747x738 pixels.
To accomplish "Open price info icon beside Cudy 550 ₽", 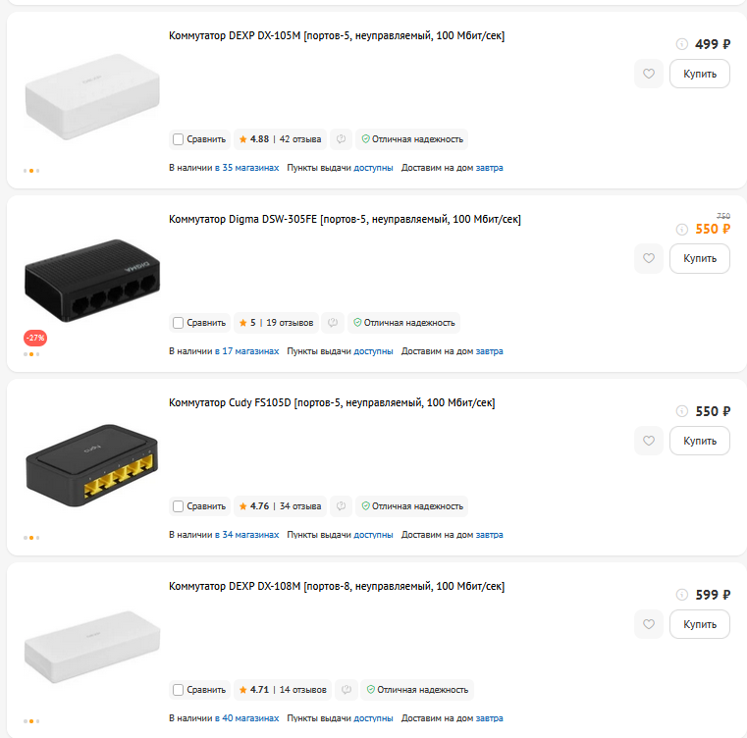I will 682,411.
